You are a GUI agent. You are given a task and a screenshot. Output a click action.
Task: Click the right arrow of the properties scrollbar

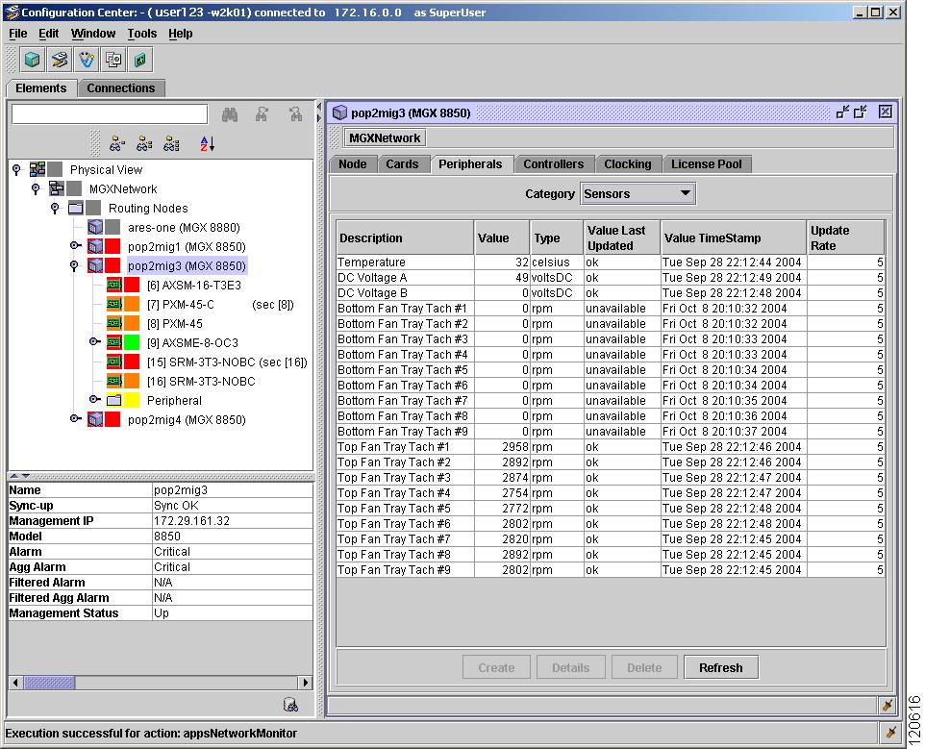point(305,683)
